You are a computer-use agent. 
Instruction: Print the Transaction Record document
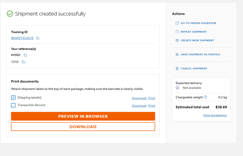pyautogui.click(x=152, y=105)
